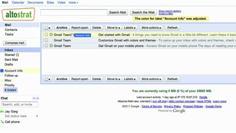This screenshot has height=133, width=236.
Task: Click the blue color swatch beside Account Info
Action: pyautogui.click(x=2, y=71)
